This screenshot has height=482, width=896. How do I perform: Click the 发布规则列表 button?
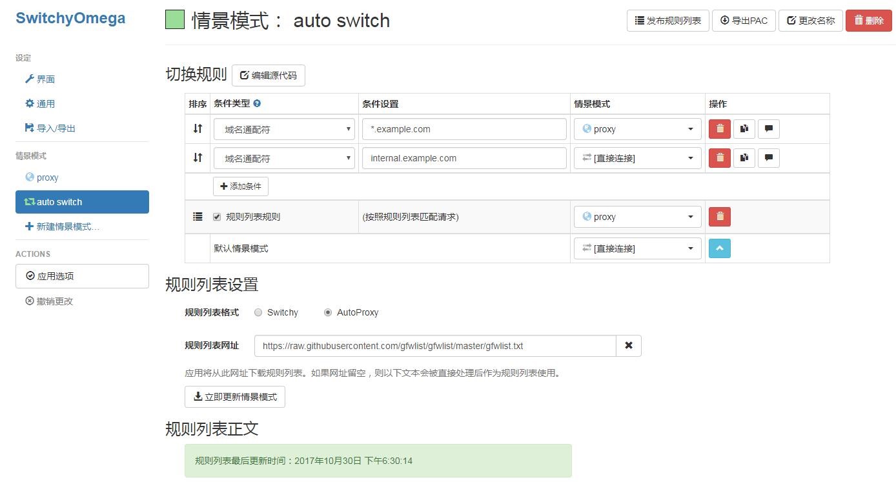[668, 21]
